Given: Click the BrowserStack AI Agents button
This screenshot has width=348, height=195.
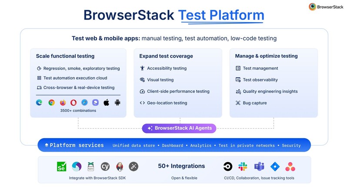Looking at the screenshot, I should click(179, 128).
